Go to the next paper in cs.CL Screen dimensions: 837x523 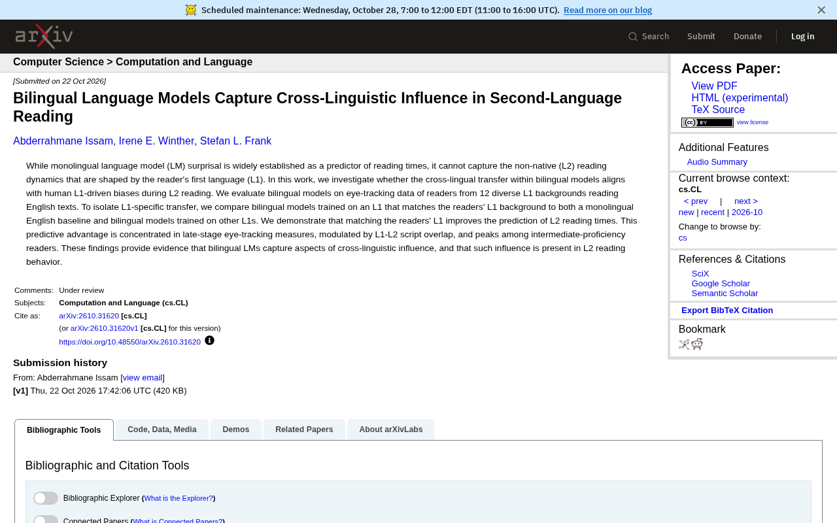coord(746,201)
